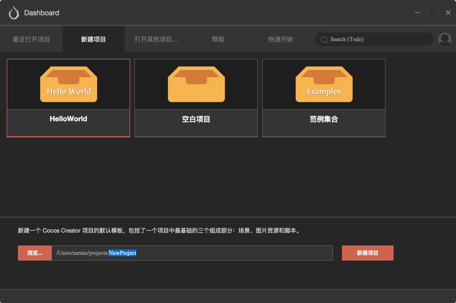Click the Cocos Creator flame logo
The width and height of the screenshot is (456, 303).
tap(14, 12)
